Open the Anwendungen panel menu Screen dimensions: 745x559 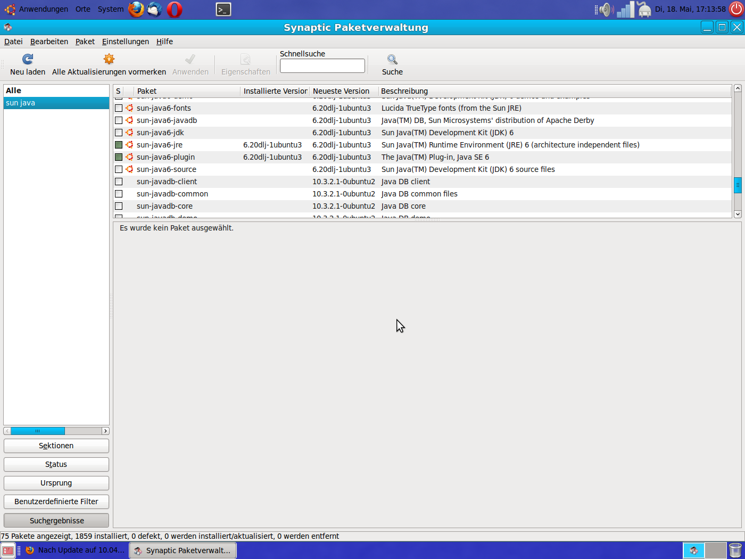pyautogui.click(x=44, y=9)
